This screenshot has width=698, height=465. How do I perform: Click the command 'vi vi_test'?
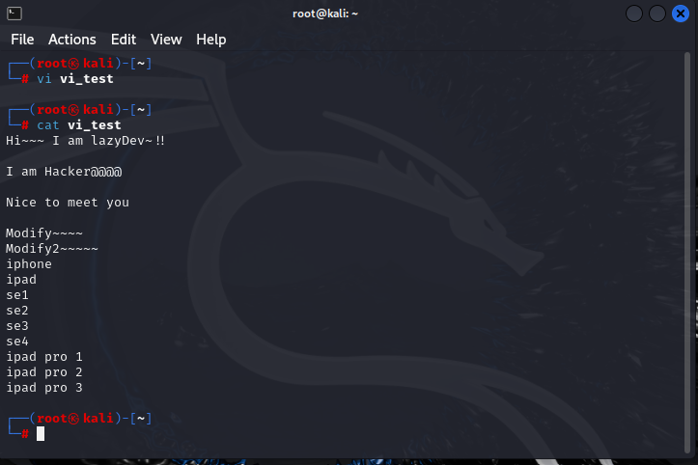pos(75,79)
